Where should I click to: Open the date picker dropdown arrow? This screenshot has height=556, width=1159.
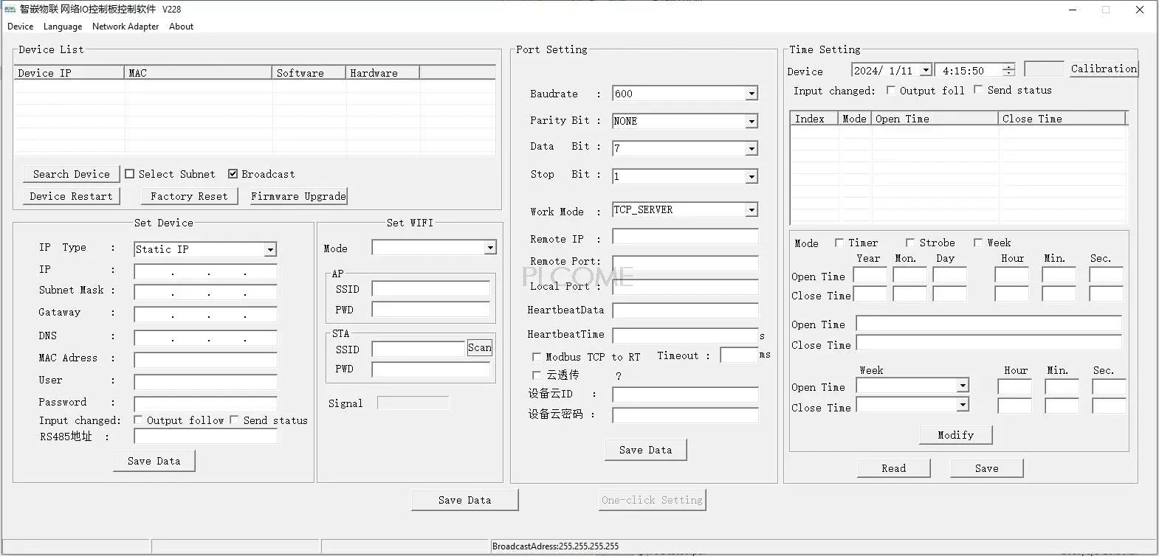click(926, 71)
